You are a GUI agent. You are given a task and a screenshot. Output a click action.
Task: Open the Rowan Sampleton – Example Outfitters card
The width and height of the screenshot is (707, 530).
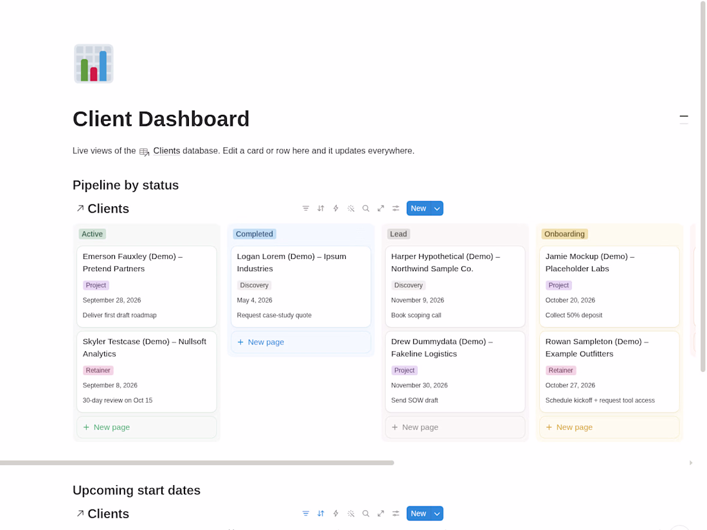click(x=609, y=372)
